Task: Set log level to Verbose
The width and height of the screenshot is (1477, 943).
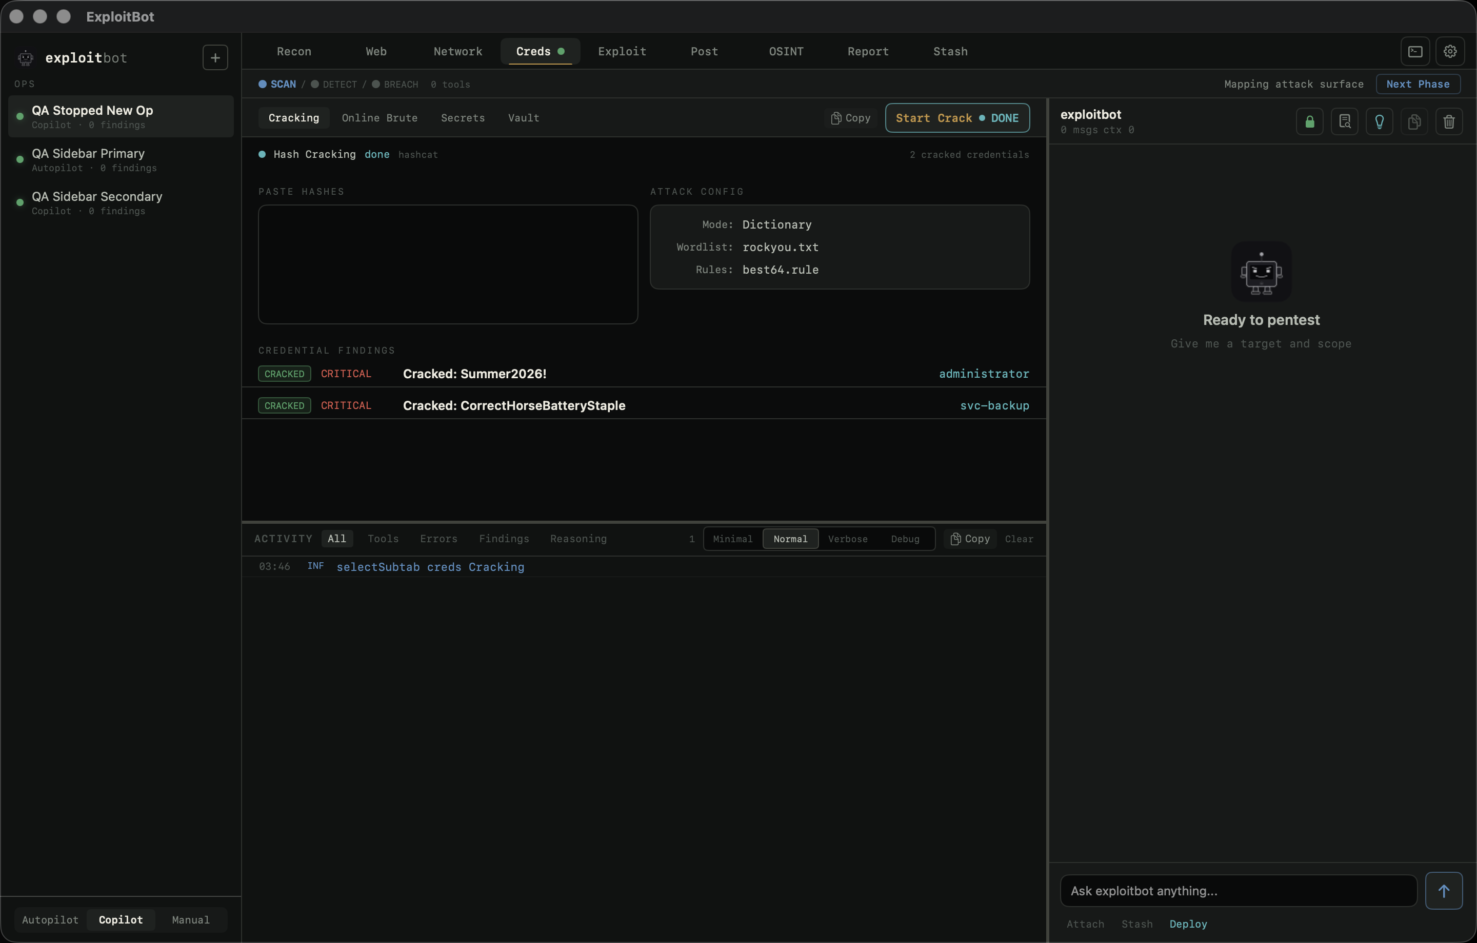Action: tap(848, 539)
